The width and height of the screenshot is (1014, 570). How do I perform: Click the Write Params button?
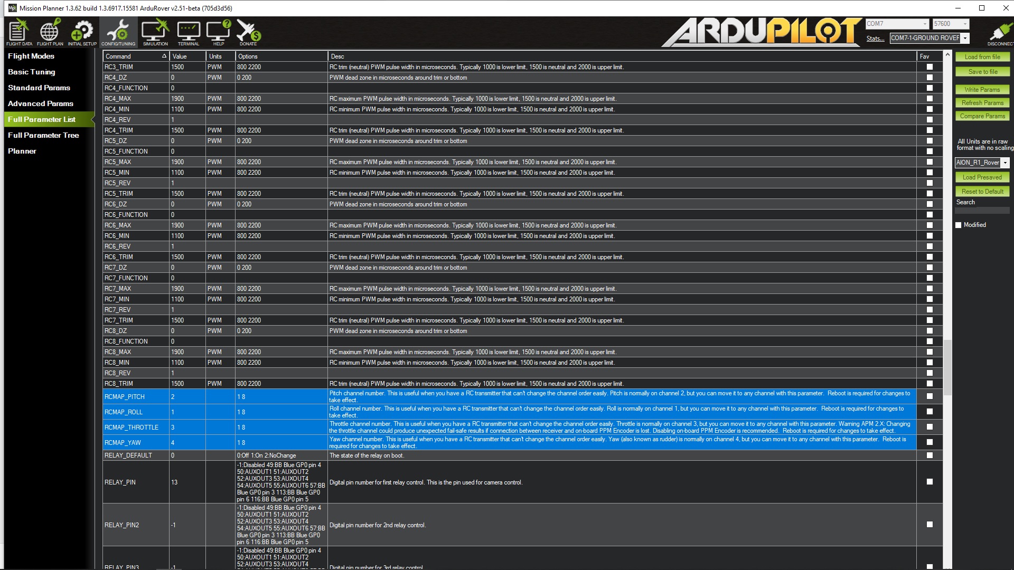pyautogui.click(x=982, y=90)
